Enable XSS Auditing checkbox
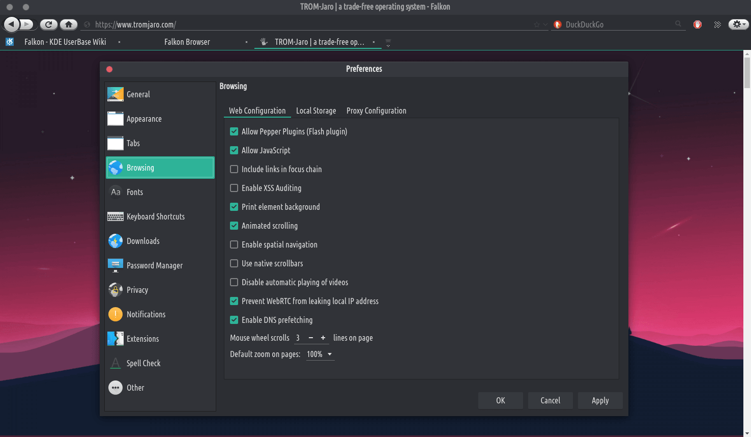The height and width of the screenshot is (437, 751). [x=234, y=188]
